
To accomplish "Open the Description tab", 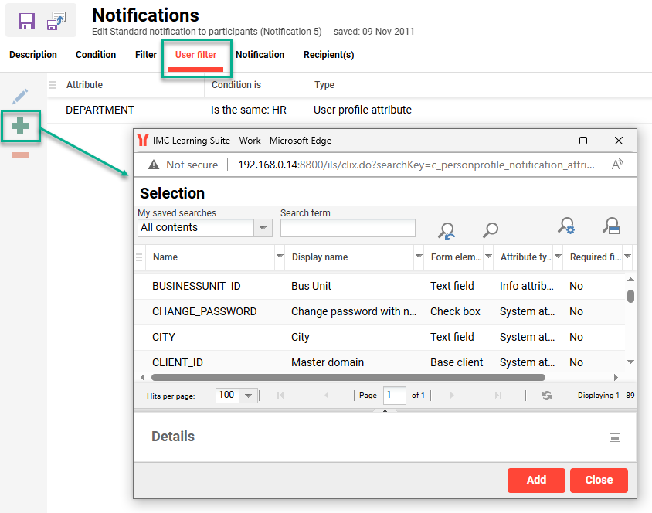I will (x=32, y=55).
